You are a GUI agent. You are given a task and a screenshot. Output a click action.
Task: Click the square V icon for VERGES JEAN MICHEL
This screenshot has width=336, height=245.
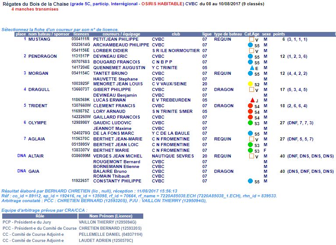tap(251, 156)
